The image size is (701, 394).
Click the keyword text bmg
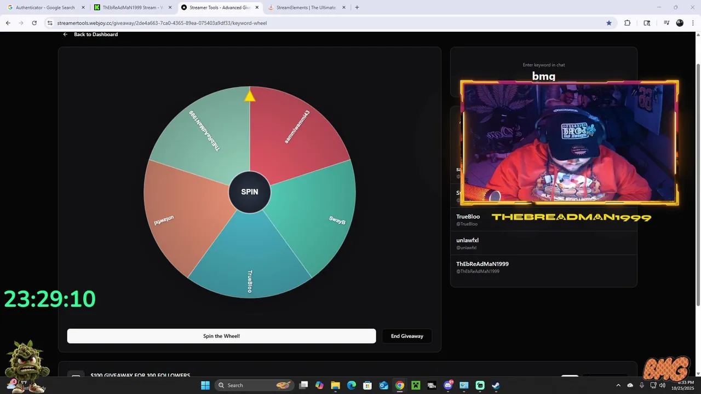point(544,76)
